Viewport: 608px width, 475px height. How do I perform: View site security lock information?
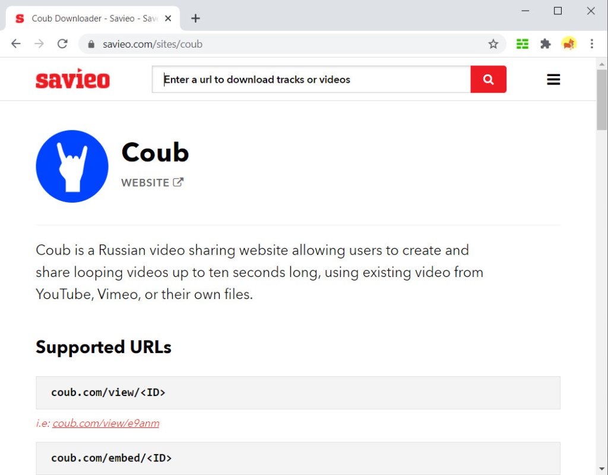click(91, 44)
